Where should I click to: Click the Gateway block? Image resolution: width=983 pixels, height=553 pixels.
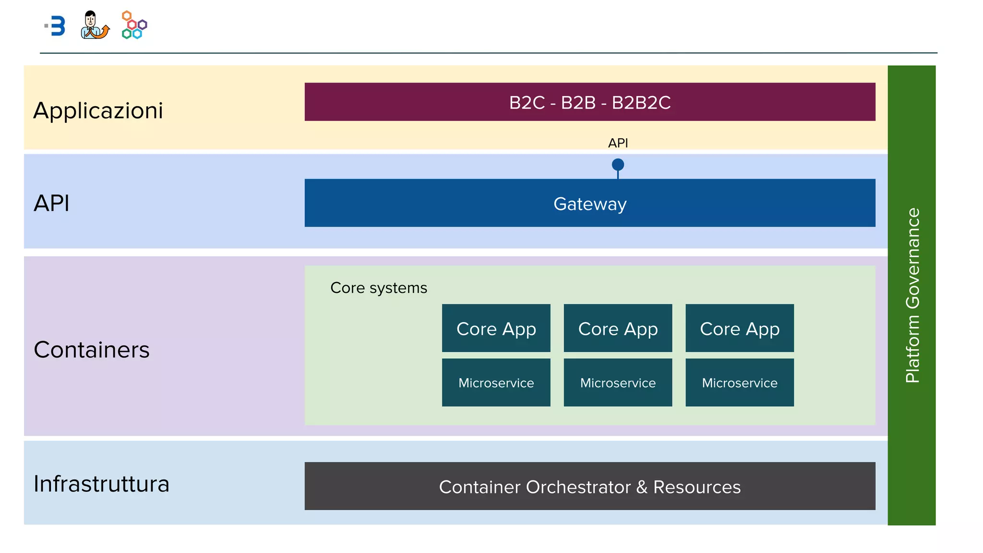[589, 203]
